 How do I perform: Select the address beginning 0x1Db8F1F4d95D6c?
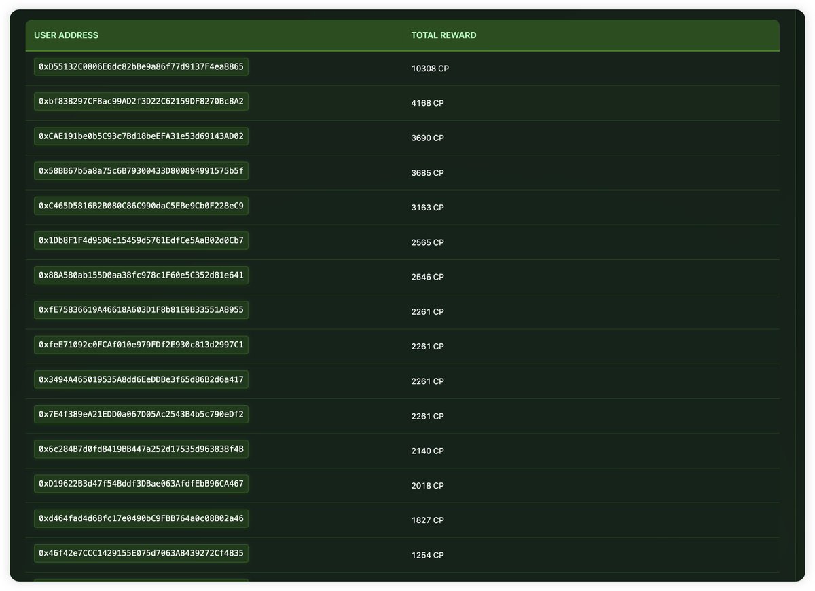[139, 240]
